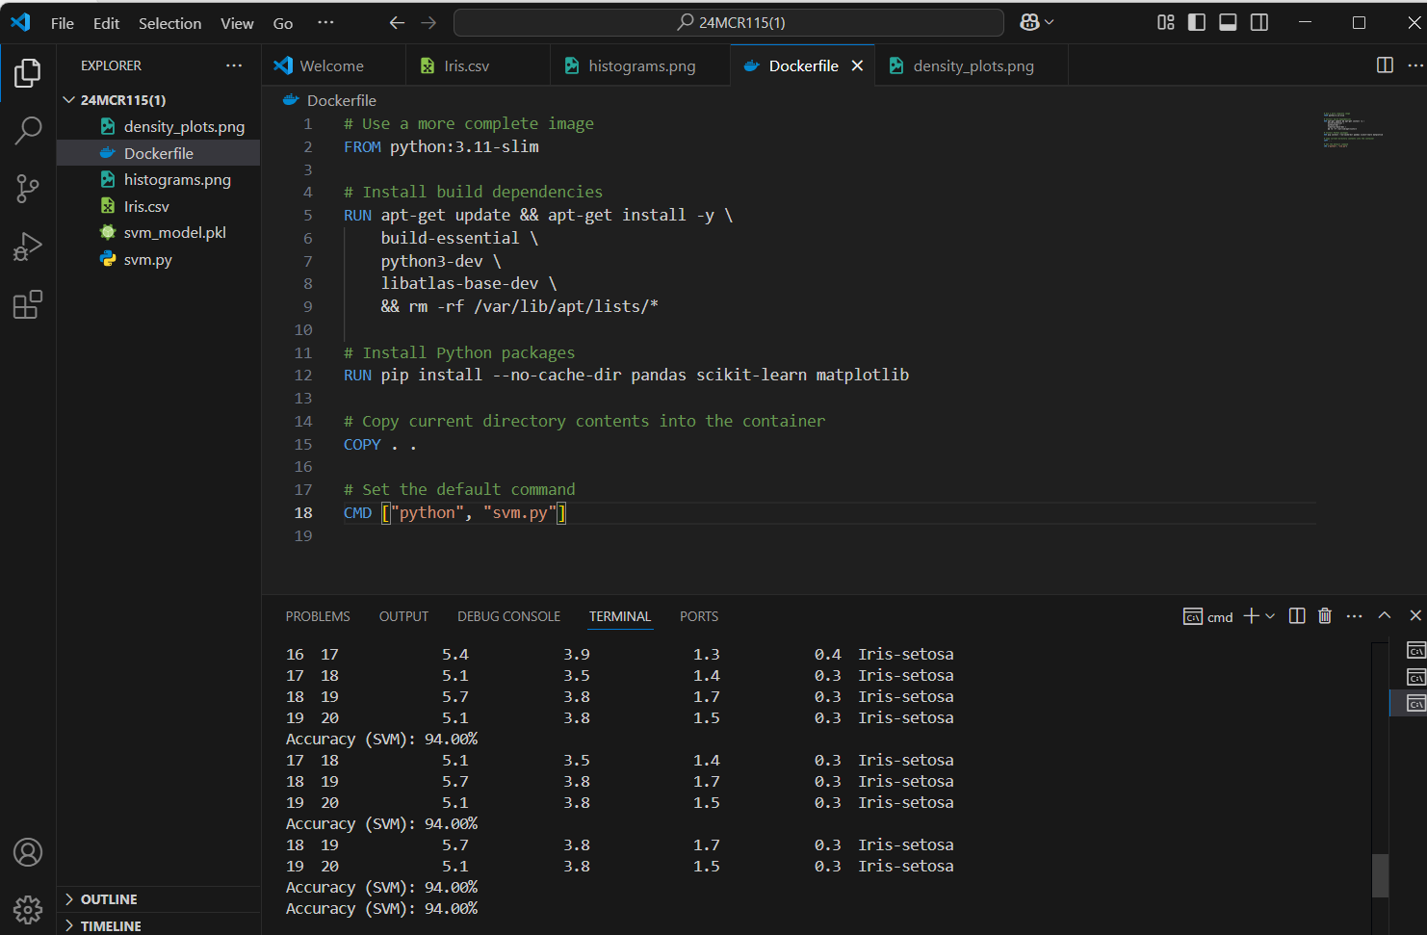Click line number 12 in gutter
This screenshot has width=1427, height=935.
pyautogui.click(x=303, y=376)
